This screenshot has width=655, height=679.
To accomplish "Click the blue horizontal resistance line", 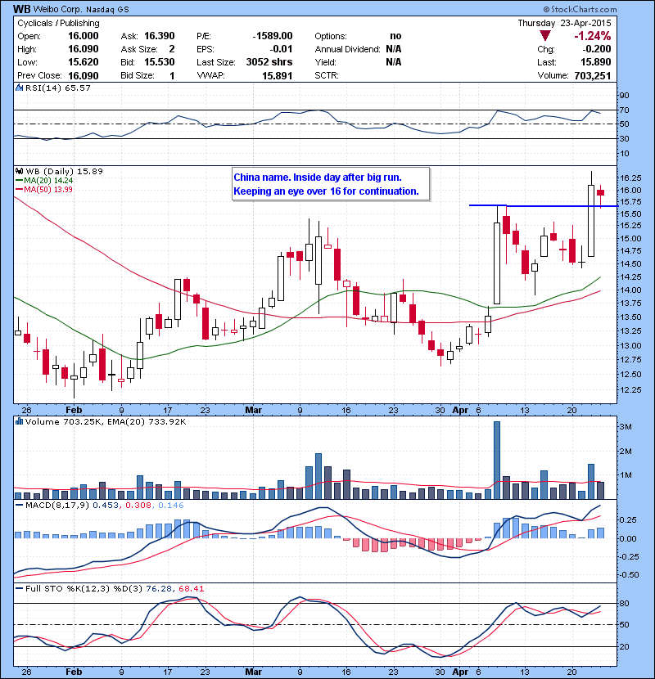I will (x=543, y=205).
